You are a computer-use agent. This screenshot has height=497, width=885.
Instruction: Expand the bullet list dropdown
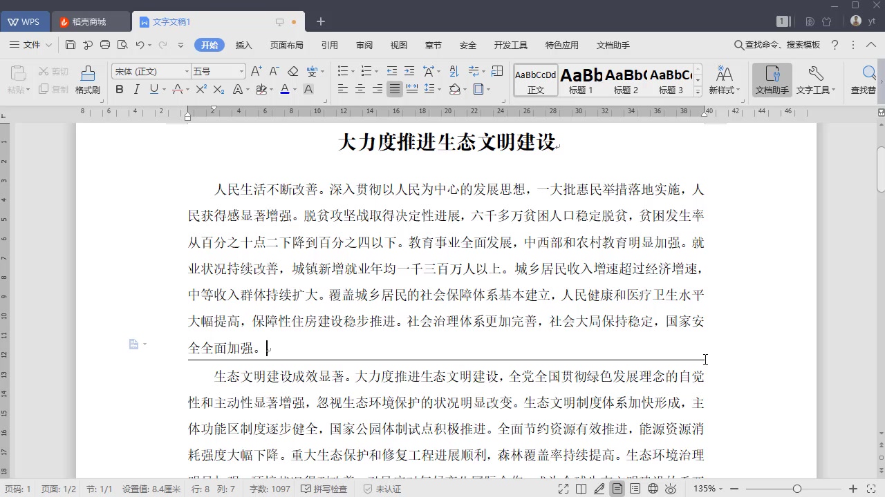click(x=353, y=71)
